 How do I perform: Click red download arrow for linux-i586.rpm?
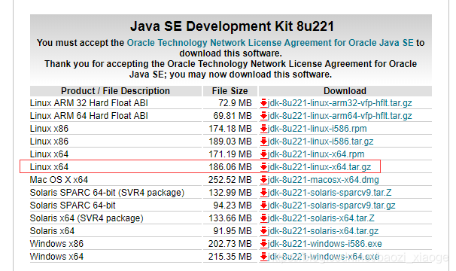(264, 129)
